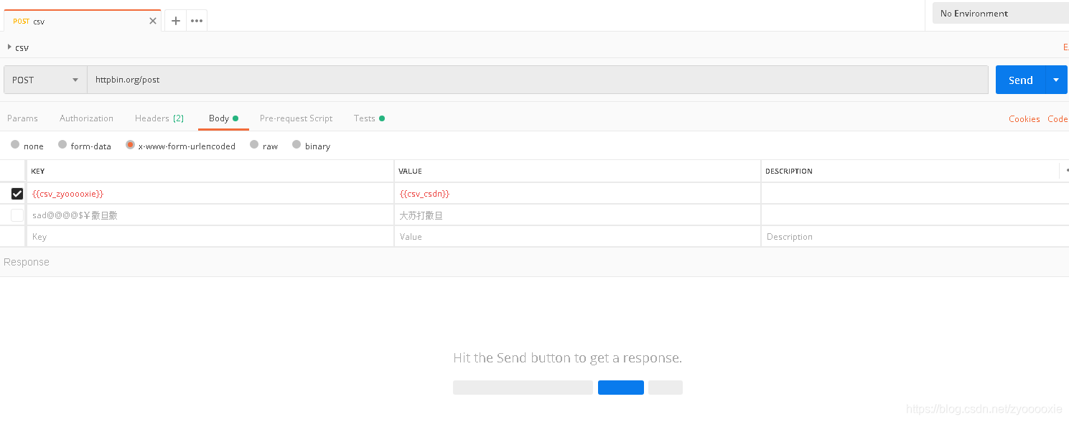Click the httpbin.org/post URL field
1069x422 pixels.
tap(538, 80)
